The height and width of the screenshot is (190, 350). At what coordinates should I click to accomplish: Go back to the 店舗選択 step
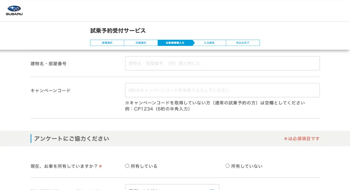(x=141, y=43)
